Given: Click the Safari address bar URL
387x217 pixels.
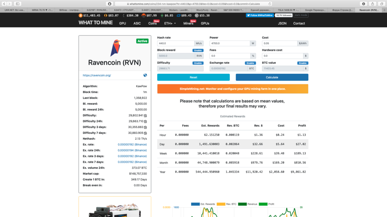Looking at the screenshot, I should coord(193,4).
